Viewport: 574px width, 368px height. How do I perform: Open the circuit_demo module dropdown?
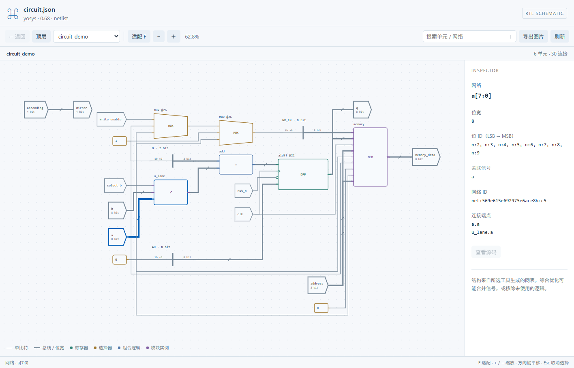click(87, 36)
